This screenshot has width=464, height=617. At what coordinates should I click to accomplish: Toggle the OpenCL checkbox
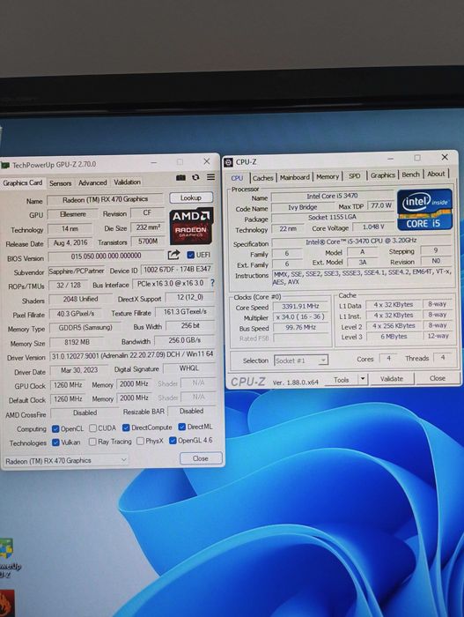pyautogui.click(x=55, y=428)
